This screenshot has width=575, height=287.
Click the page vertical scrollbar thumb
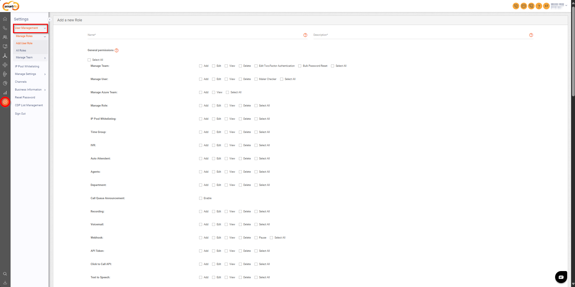coord(573,51)
